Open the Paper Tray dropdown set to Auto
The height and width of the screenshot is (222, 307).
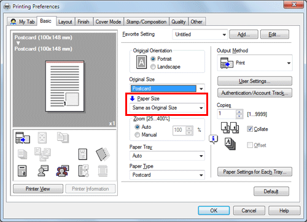(x=167, y=156)
